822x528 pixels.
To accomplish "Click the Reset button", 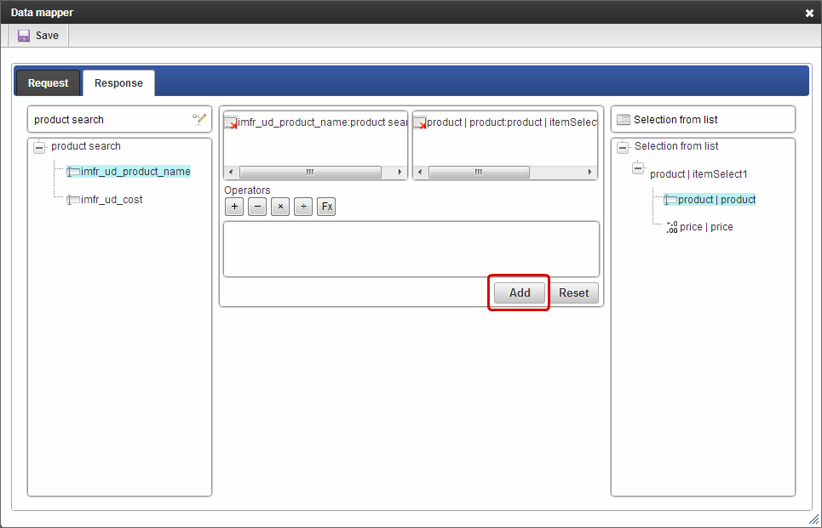I will point(573,293).
